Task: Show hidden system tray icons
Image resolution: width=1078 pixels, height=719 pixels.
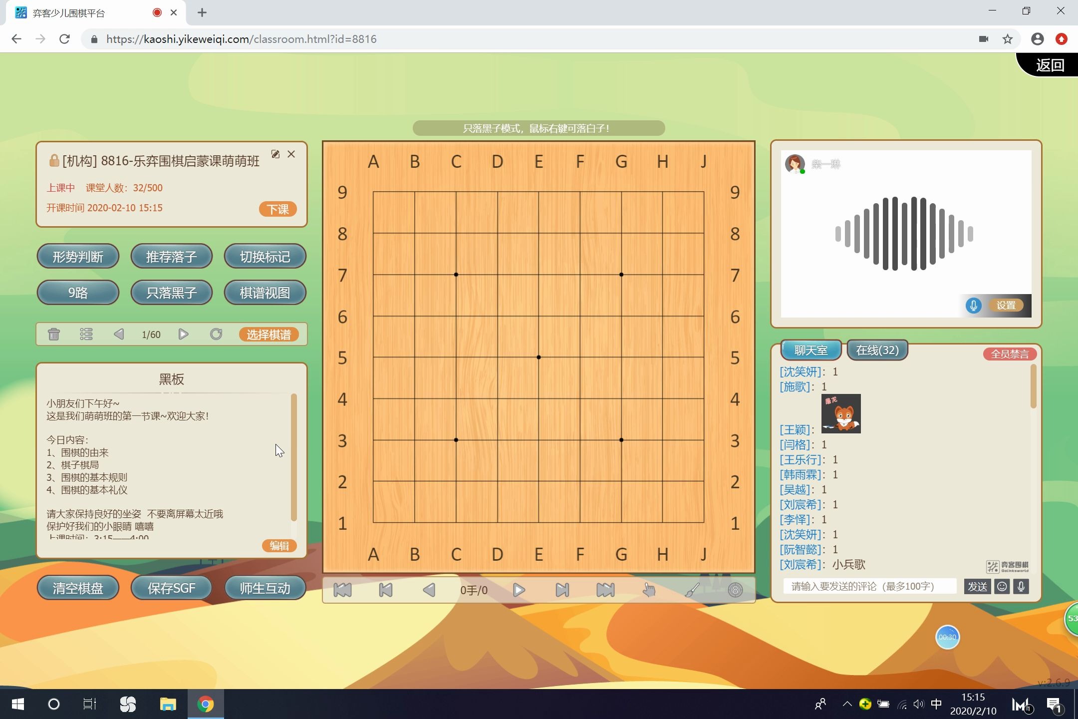Action: click(847, 705)
